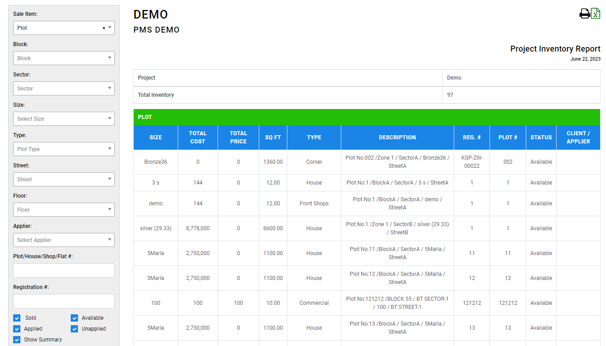Click the Registration # input field
606x346 pixels.
(x=64, y=301)
